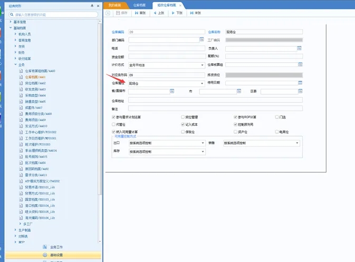Toggle 参与ROP计算 checkbox
This screenshot has height=262, width=355.
(235, 117)
